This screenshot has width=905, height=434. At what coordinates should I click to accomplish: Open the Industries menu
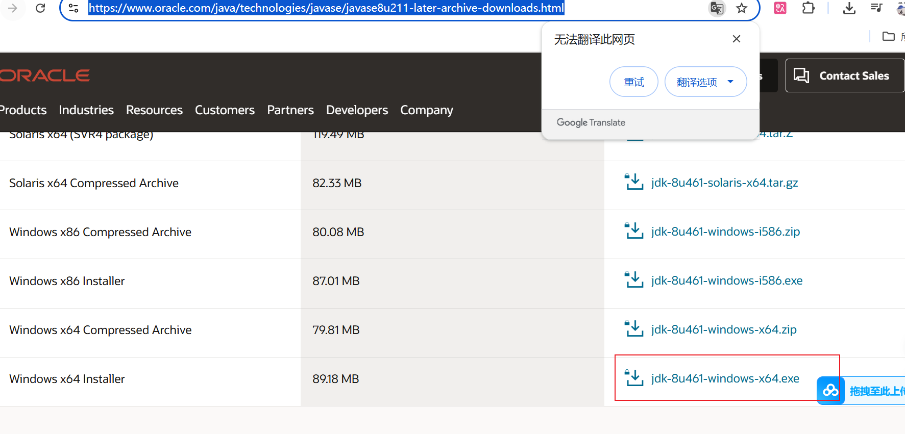pyautogui.click(x=86, y=110)
